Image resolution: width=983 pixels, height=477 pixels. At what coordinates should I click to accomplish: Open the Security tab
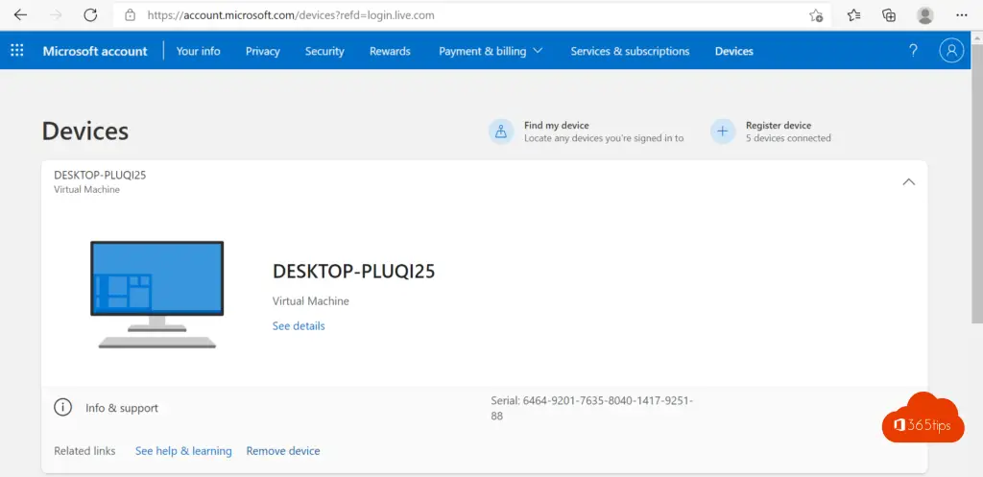(x=324, y=51)
